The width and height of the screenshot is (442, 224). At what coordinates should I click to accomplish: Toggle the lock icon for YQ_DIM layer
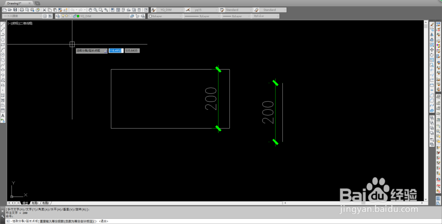click(x=74, y=16)
